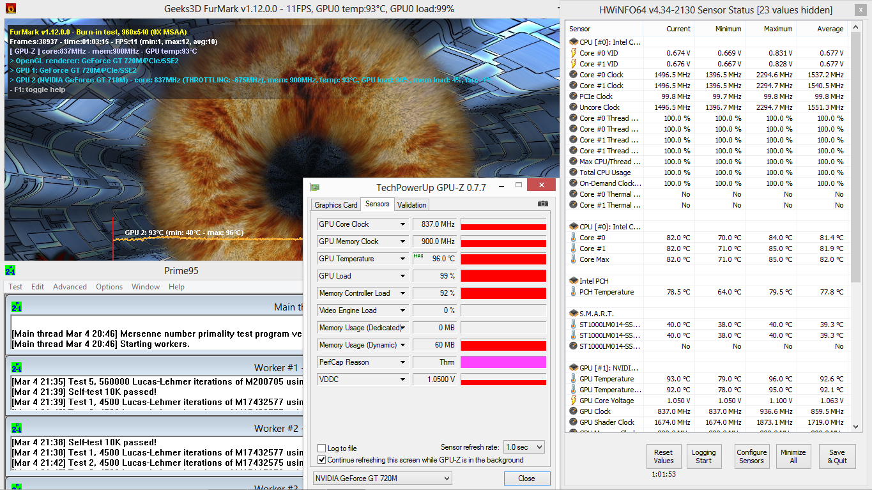
Task: Open the Prime95 Test menu
Action: [x=15, y=287]
